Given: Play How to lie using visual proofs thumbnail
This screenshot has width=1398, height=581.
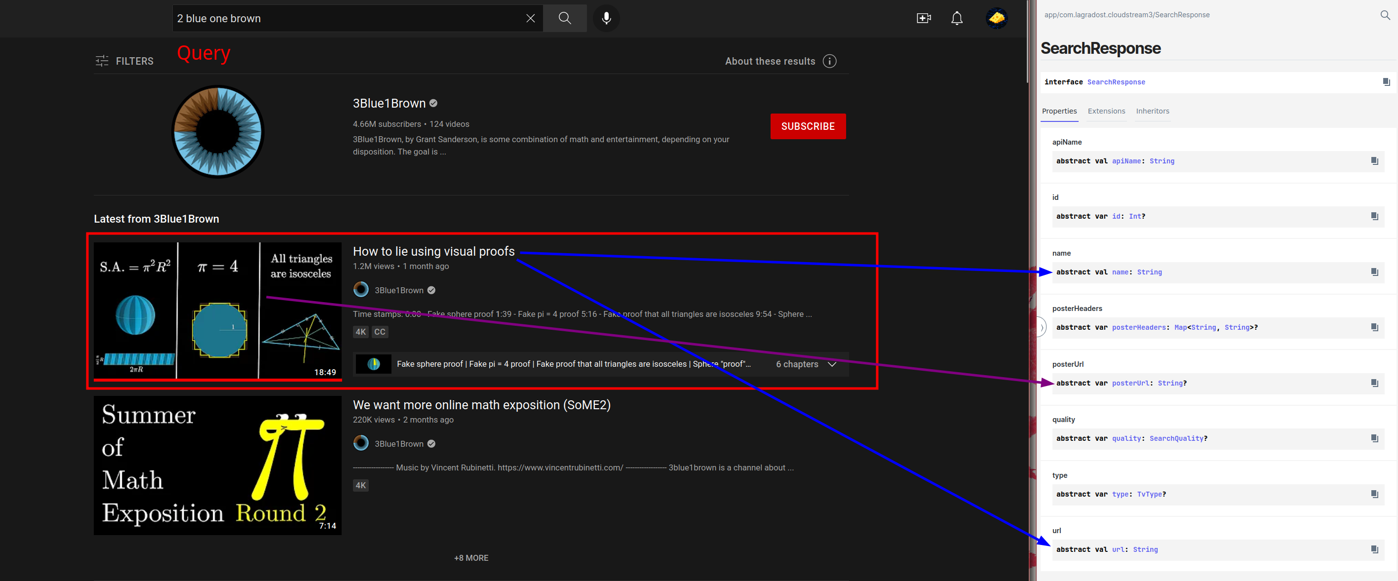Looking at the screenshot, I should [x=218, y=311].
